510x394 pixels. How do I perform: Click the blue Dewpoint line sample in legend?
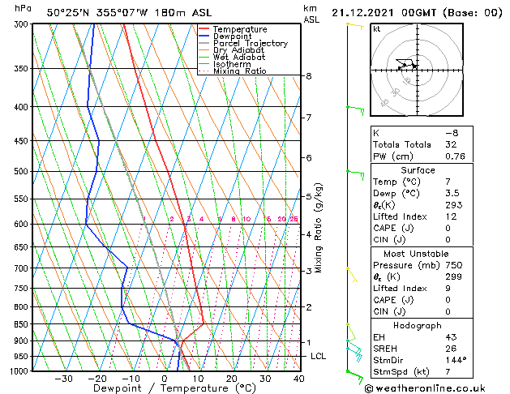204,36
